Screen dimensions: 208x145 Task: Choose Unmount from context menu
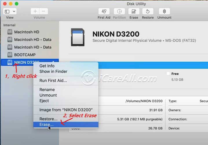66,95
